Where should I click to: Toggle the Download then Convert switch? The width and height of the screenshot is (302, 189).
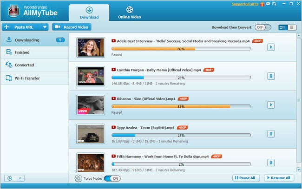[263, 27]
